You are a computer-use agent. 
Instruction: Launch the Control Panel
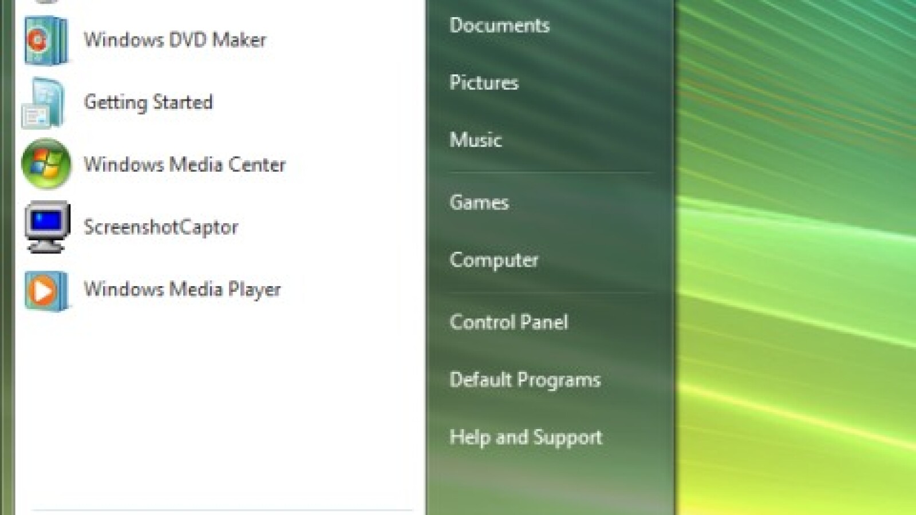pyautogui.click(x=509, y=323)
